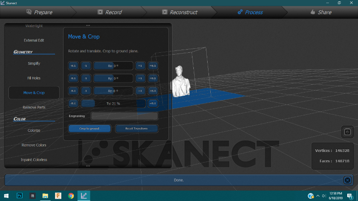Open the orange F app in taskbar

(x=58, y=196)
